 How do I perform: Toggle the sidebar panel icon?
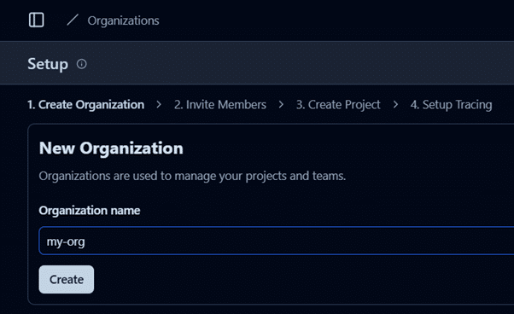(x=36, y=20)
